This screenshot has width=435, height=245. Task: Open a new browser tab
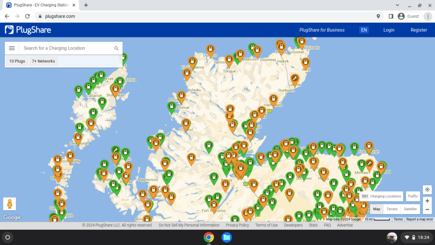coord(86,5)
